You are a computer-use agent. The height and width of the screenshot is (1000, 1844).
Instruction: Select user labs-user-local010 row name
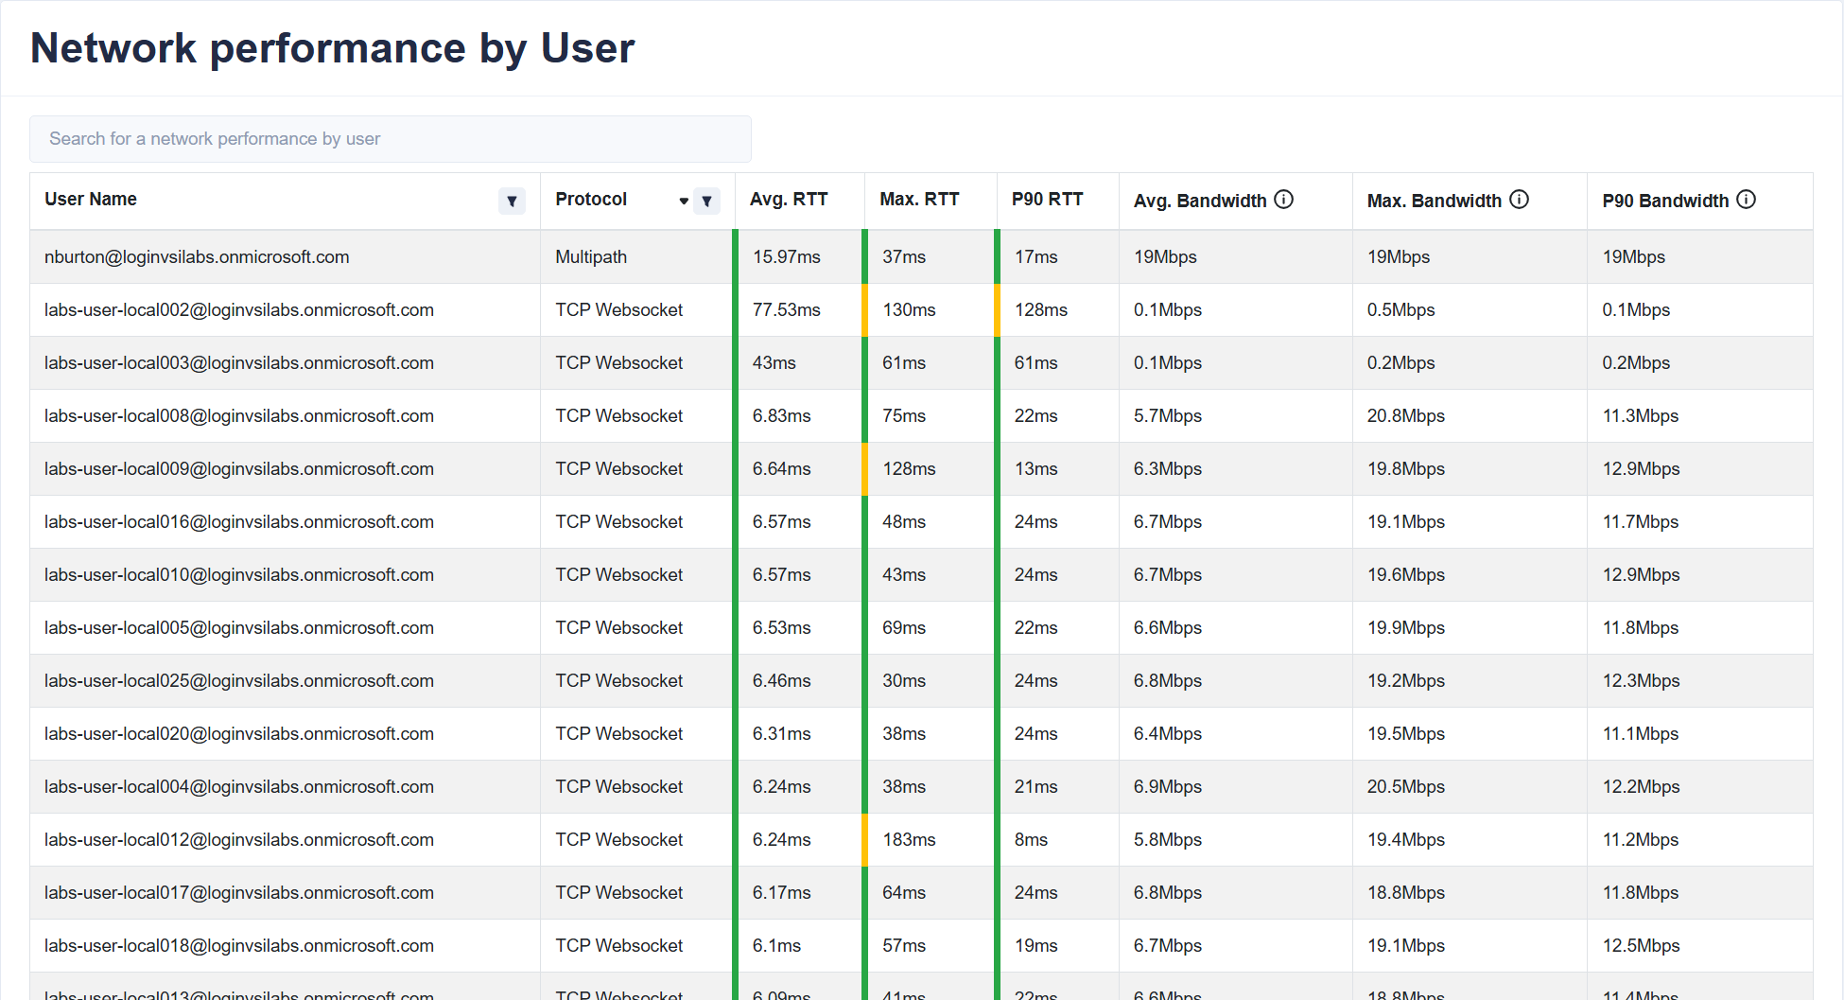click(x=239, y=575)
